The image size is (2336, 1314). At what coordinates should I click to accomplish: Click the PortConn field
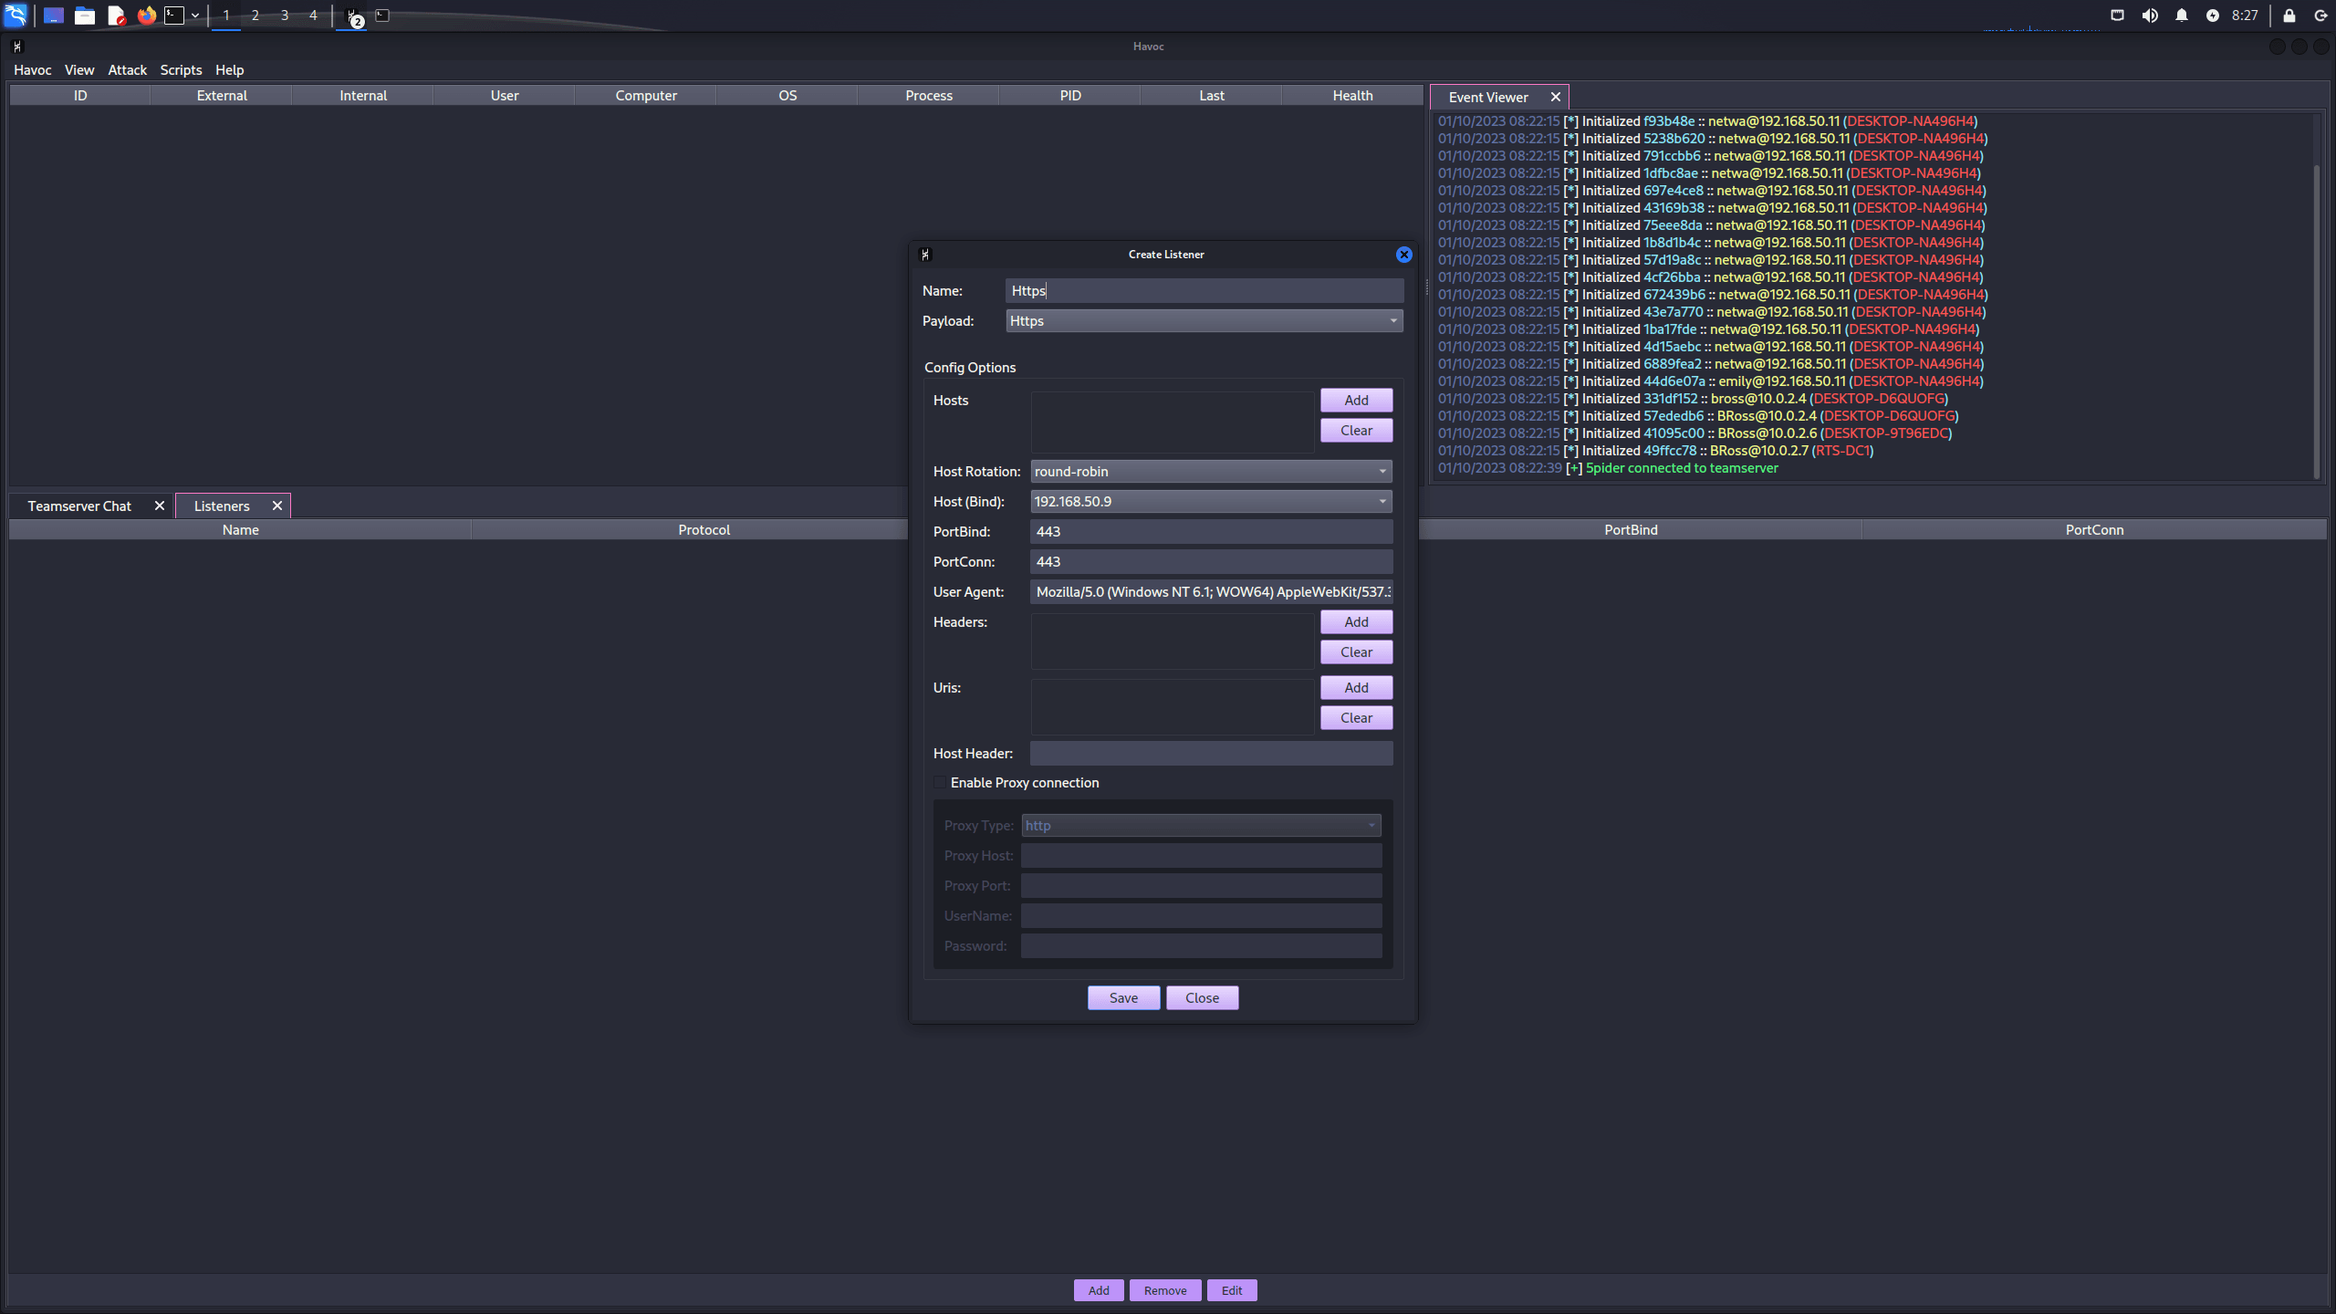click(x=1211, y=561)
